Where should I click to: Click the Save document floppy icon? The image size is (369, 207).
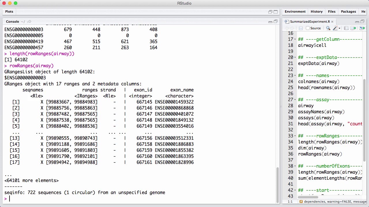pos(301,28)
